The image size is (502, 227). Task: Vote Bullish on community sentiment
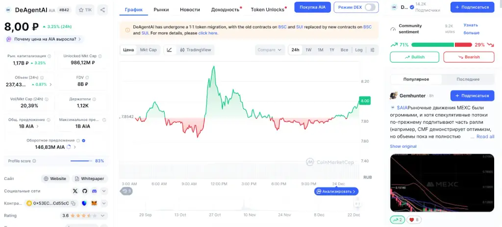tap(415, 57)
